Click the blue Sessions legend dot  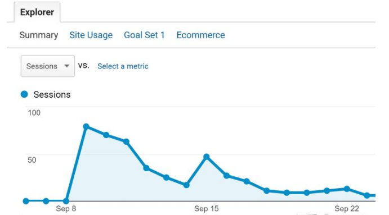(24, 94)
